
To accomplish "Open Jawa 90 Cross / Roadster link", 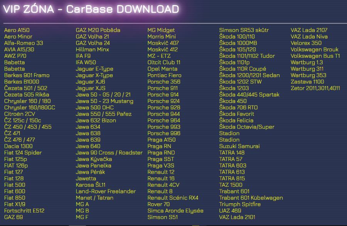I will [x=109, y=152].
